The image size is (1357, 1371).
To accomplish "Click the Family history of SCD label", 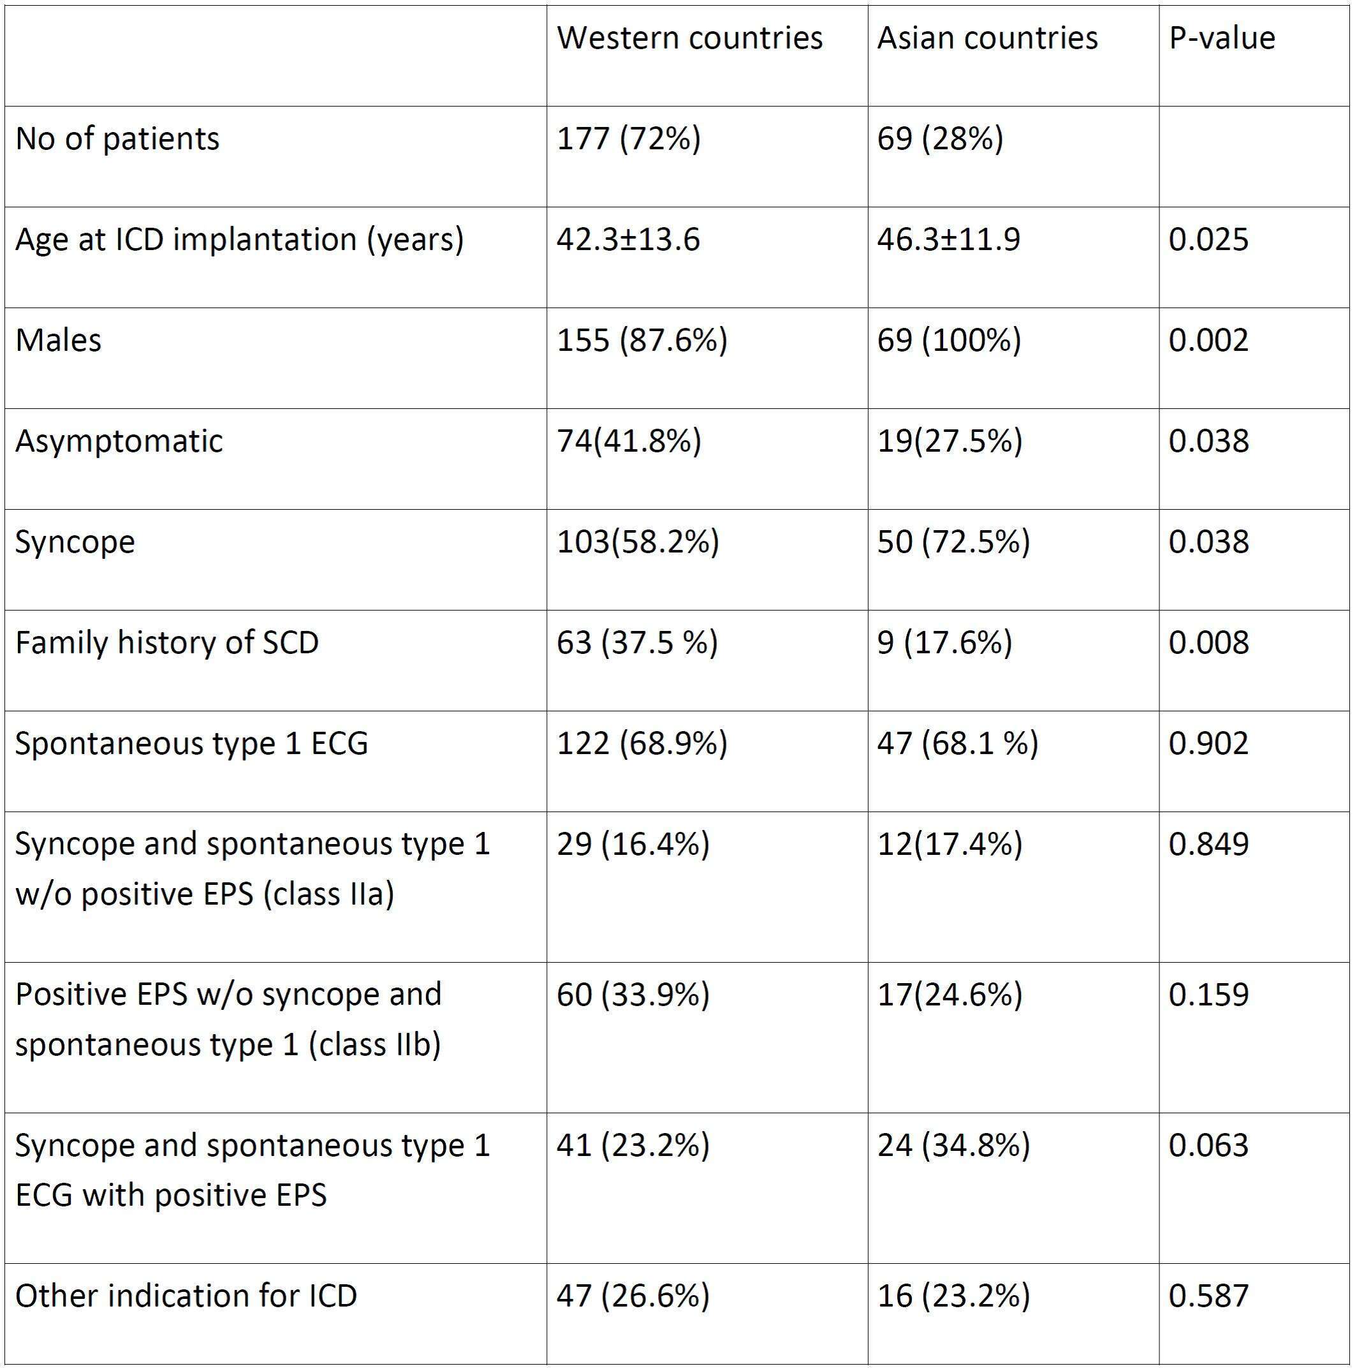I will tap(168, 643).
